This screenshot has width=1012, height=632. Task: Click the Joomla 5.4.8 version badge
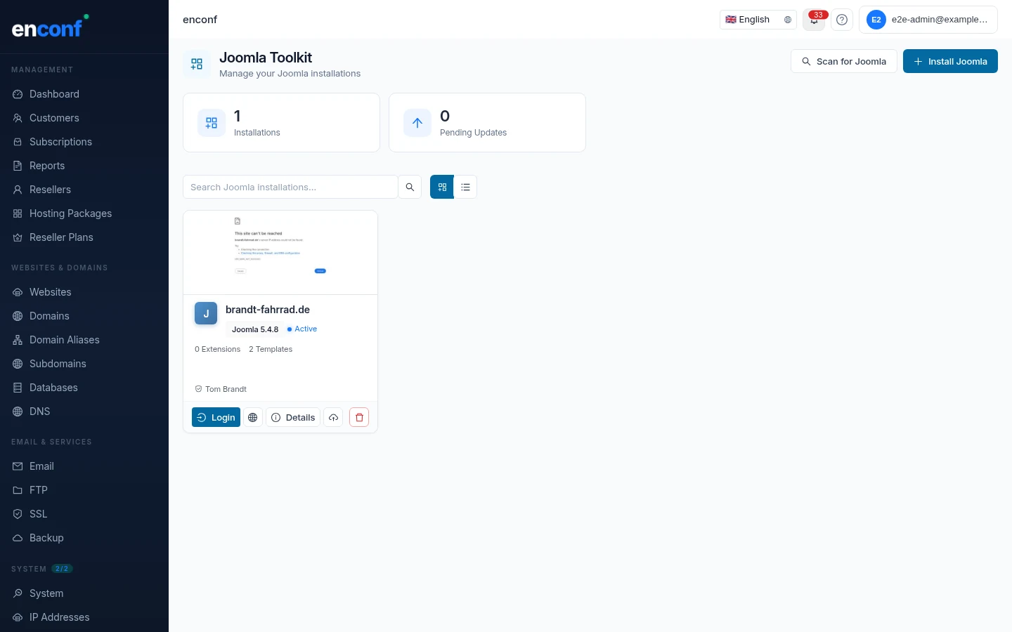[255, 329]
